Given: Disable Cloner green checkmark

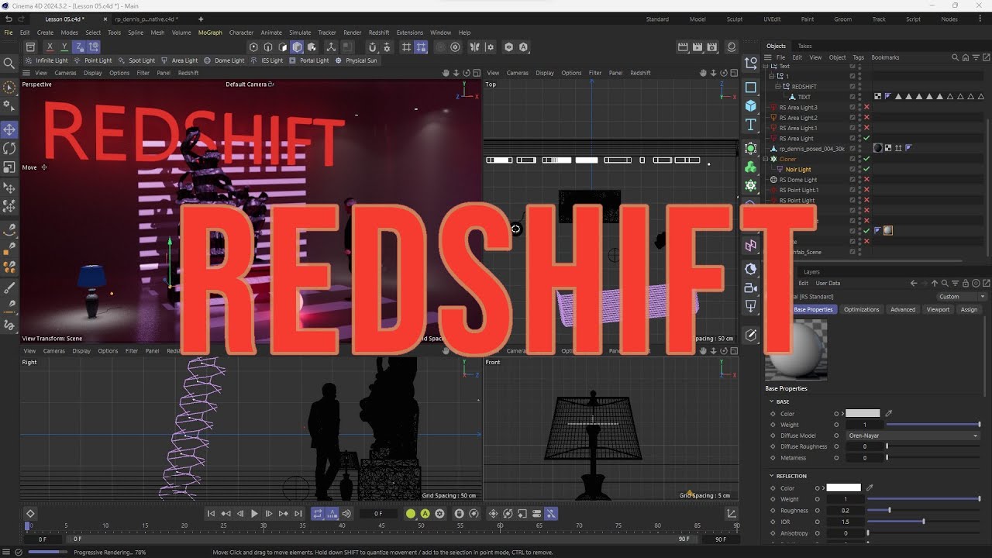Looking at the screenshot, I should pos(866,159).
